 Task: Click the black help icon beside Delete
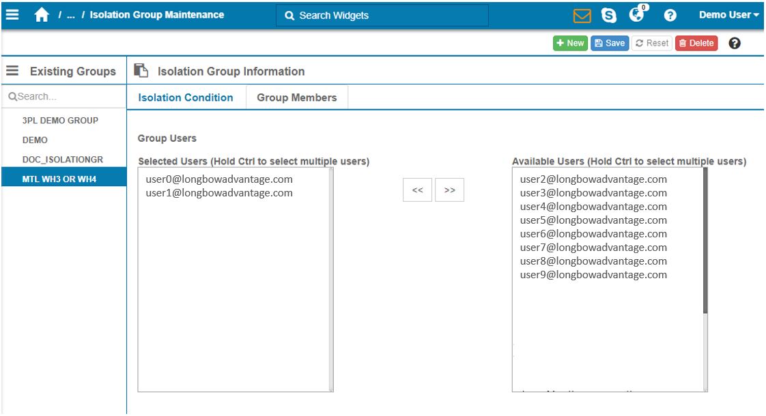click(735, 43)
